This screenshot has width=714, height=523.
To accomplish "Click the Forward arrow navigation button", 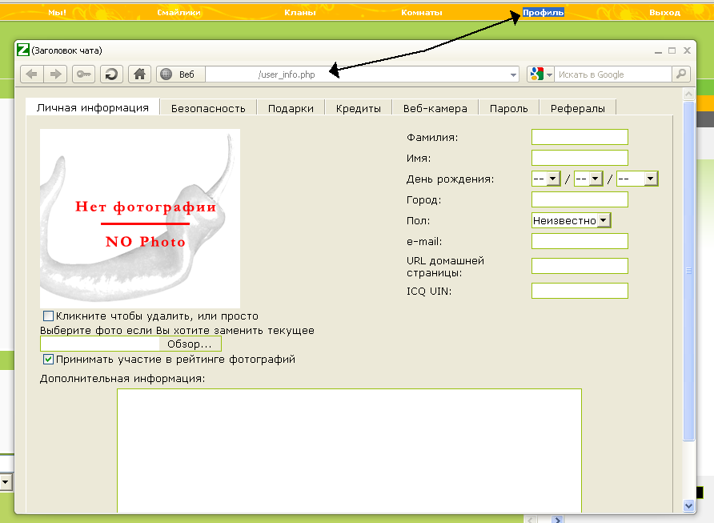I will pos(56,74).
